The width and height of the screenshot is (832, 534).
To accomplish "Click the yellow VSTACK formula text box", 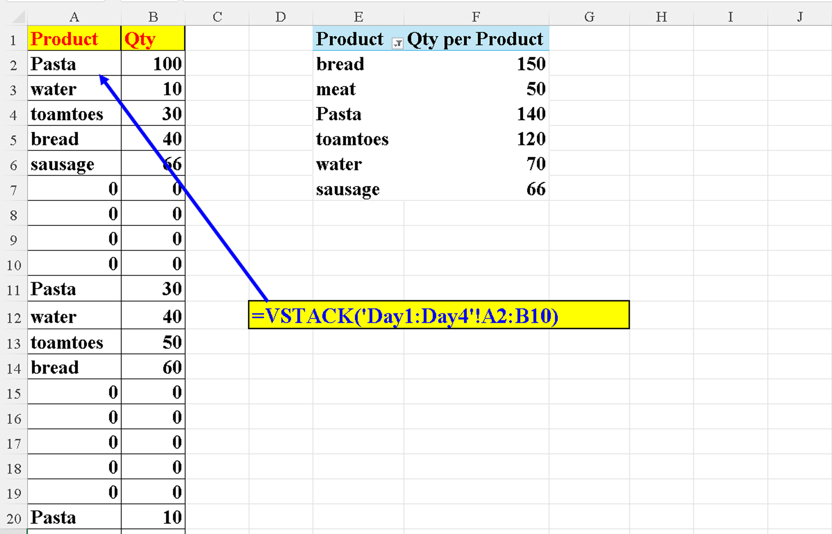I will (439, 315).
